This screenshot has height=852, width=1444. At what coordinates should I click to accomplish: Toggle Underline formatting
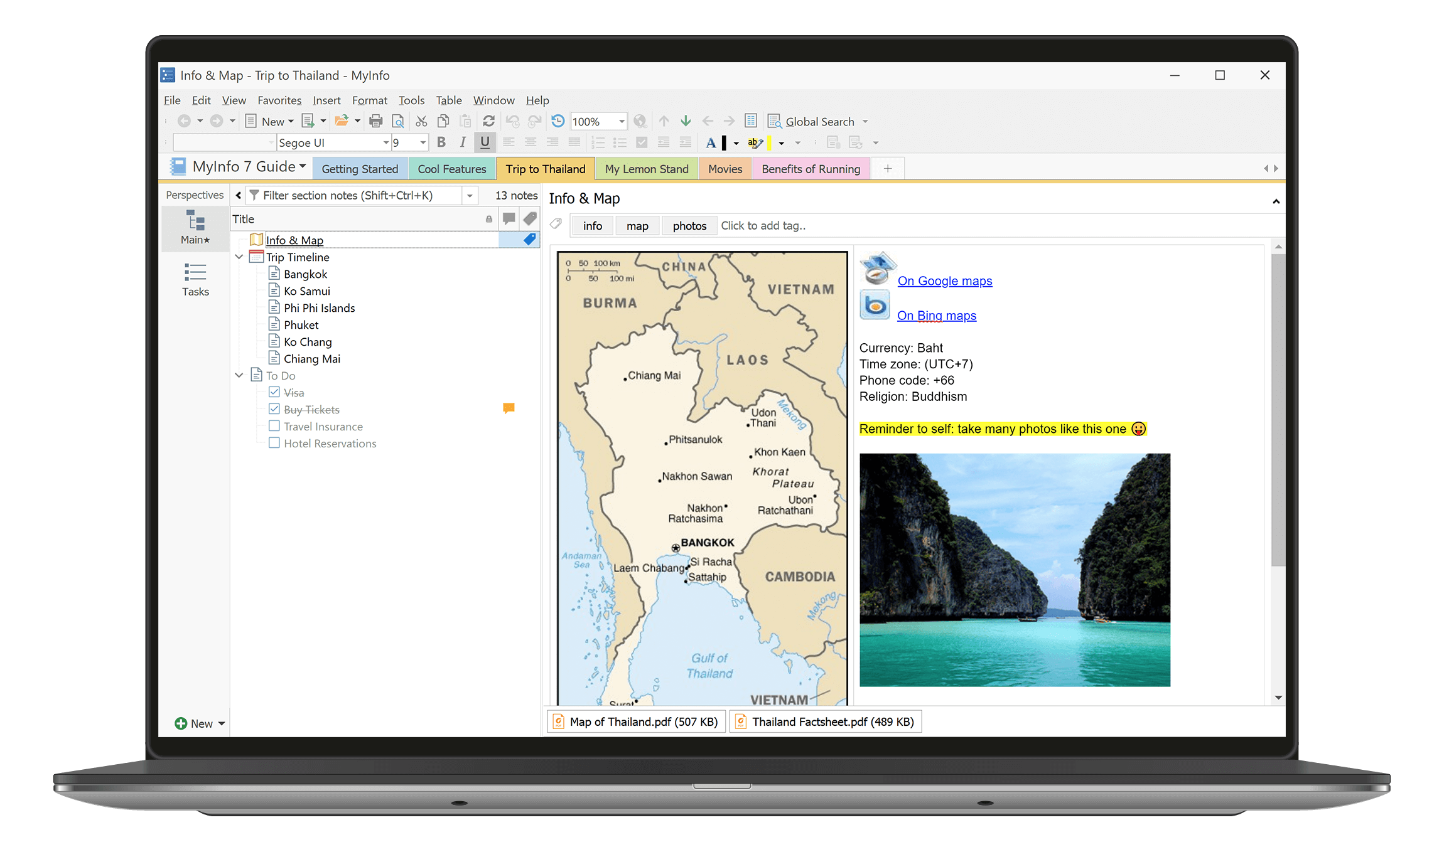coord(485,142)
